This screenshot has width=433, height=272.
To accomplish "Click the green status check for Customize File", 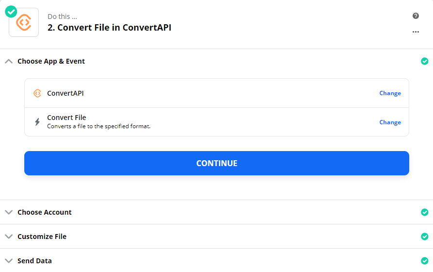I will click(x=424, y=237).
